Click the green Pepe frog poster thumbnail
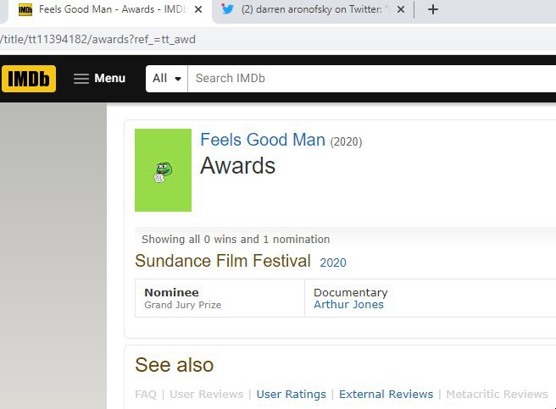Viewport: 556px width, 409px height. pyautogui.click(x=163, y=170)
